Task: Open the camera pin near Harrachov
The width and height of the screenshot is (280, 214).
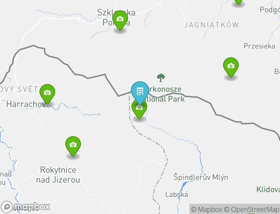Action: (x=47, y=94)
